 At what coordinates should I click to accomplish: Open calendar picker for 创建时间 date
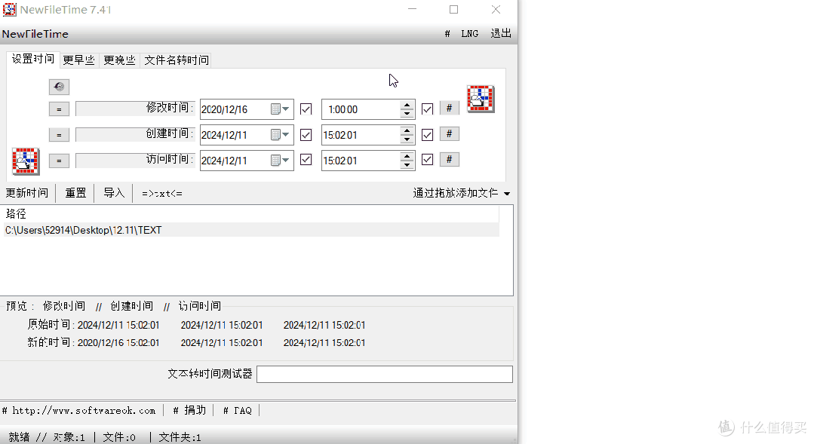coord(281,135)
